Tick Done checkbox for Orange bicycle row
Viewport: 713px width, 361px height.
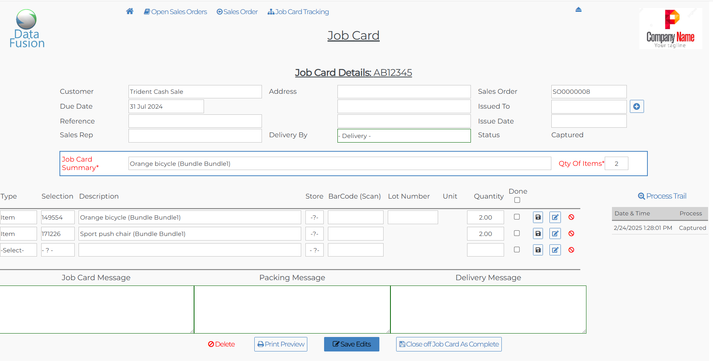click(517, 217)
